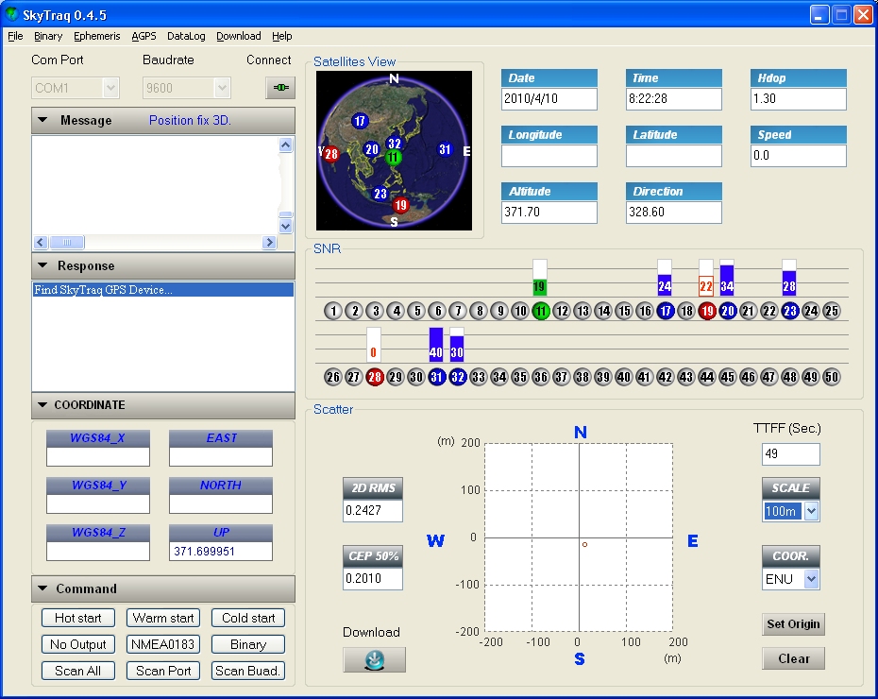Click SNR satellite number 19 red circle
The width and height of the screenshot is (878, 699).
click(707, 311)
